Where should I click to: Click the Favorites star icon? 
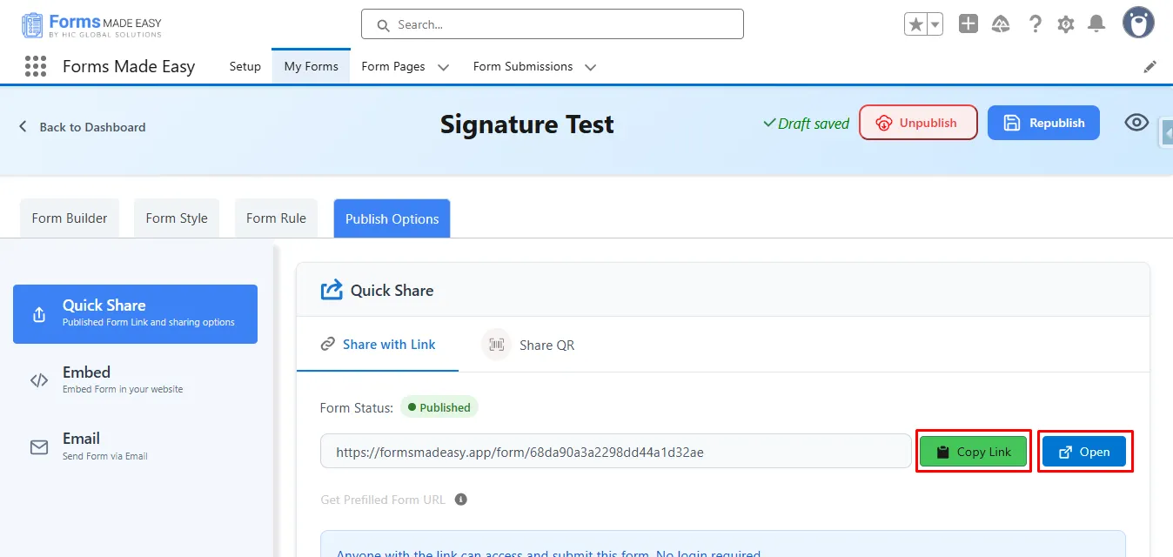pyautogui.click(x=915, y=24)
